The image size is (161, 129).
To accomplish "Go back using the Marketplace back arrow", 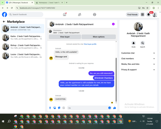I will click(x=4, y=22).
